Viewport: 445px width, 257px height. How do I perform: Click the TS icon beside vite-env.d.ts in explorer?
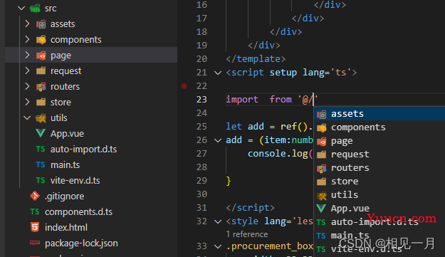point(41,180)
